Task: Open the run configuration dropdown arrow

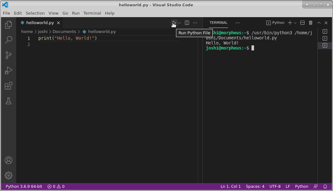Action: point(180,23)
